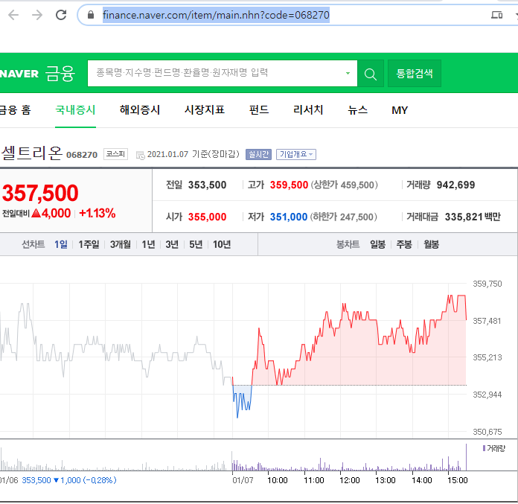The height and width of the screenshot is (504, 518).
Task: Switch to 일봉 daily candle chart
Action: pyautogui.click(x=377, y=245)
